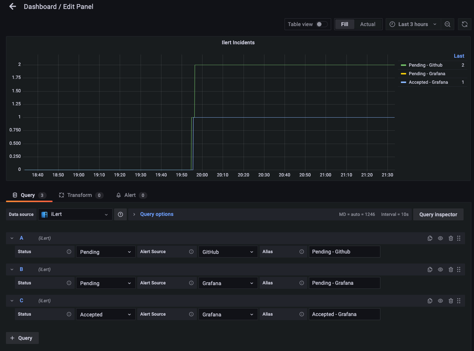Hide query C with eye icon
474x351 pixels.
[x=440, y=301]
